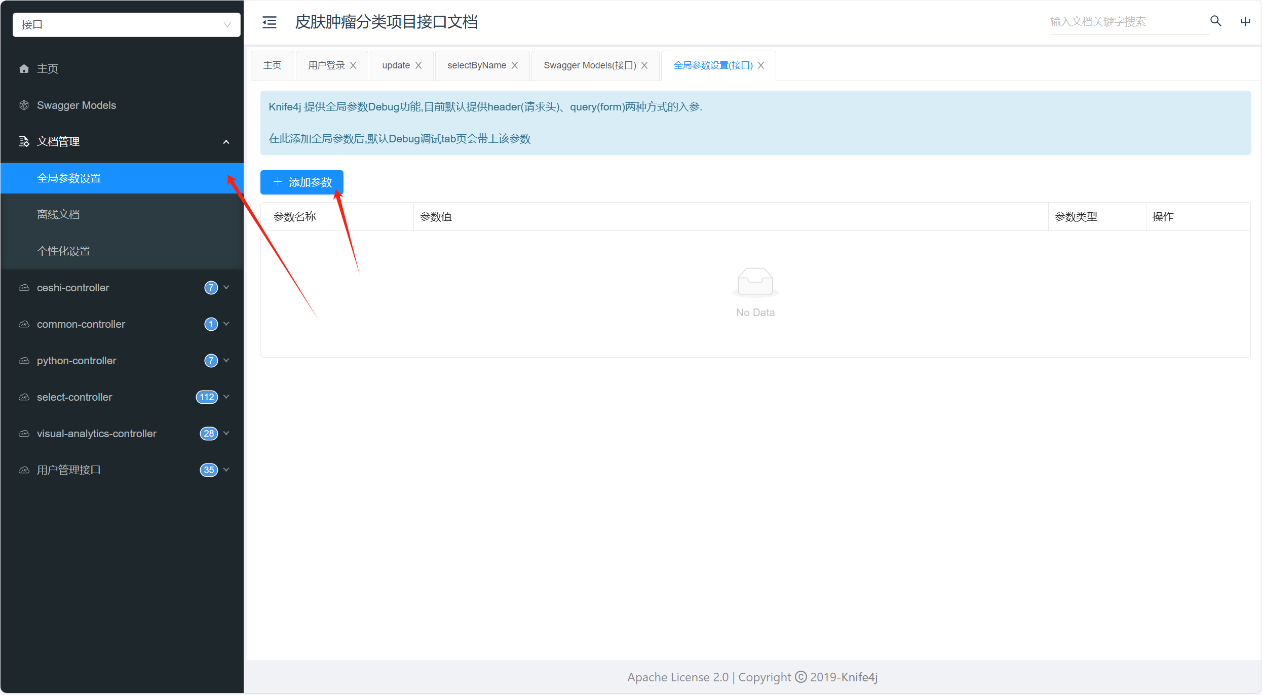The width and height of the screenshot is (1262, 695).
Task: Collapse the sidebar using the hamburger icon
Action: click(x=269, y=22)
